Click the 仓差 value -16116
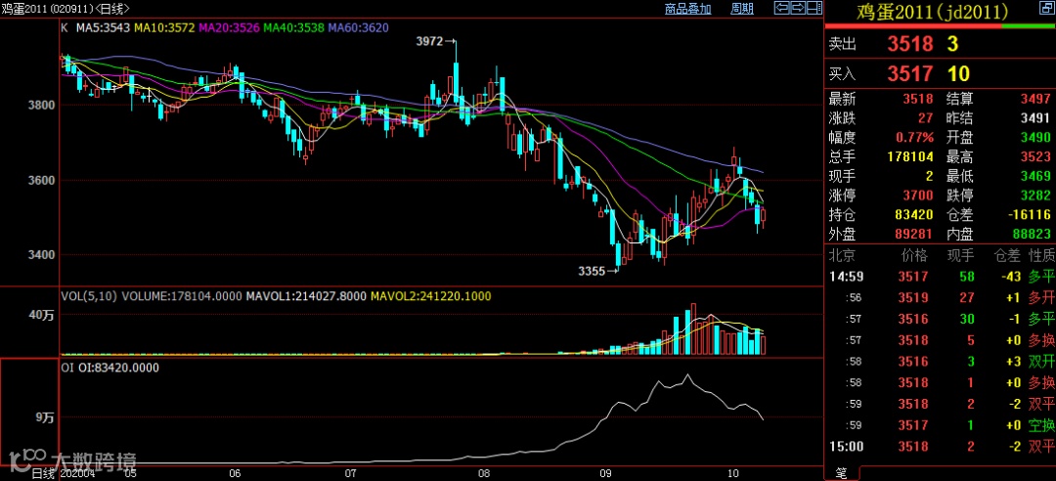The image size is (1056, 481). pos(1030,215)
